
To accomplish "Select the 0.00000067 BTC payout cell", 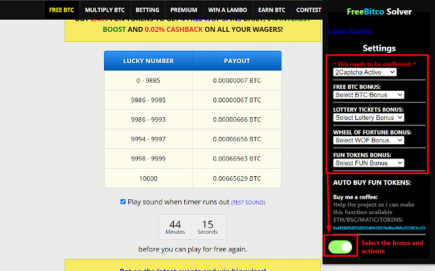I will pos(237,100).
